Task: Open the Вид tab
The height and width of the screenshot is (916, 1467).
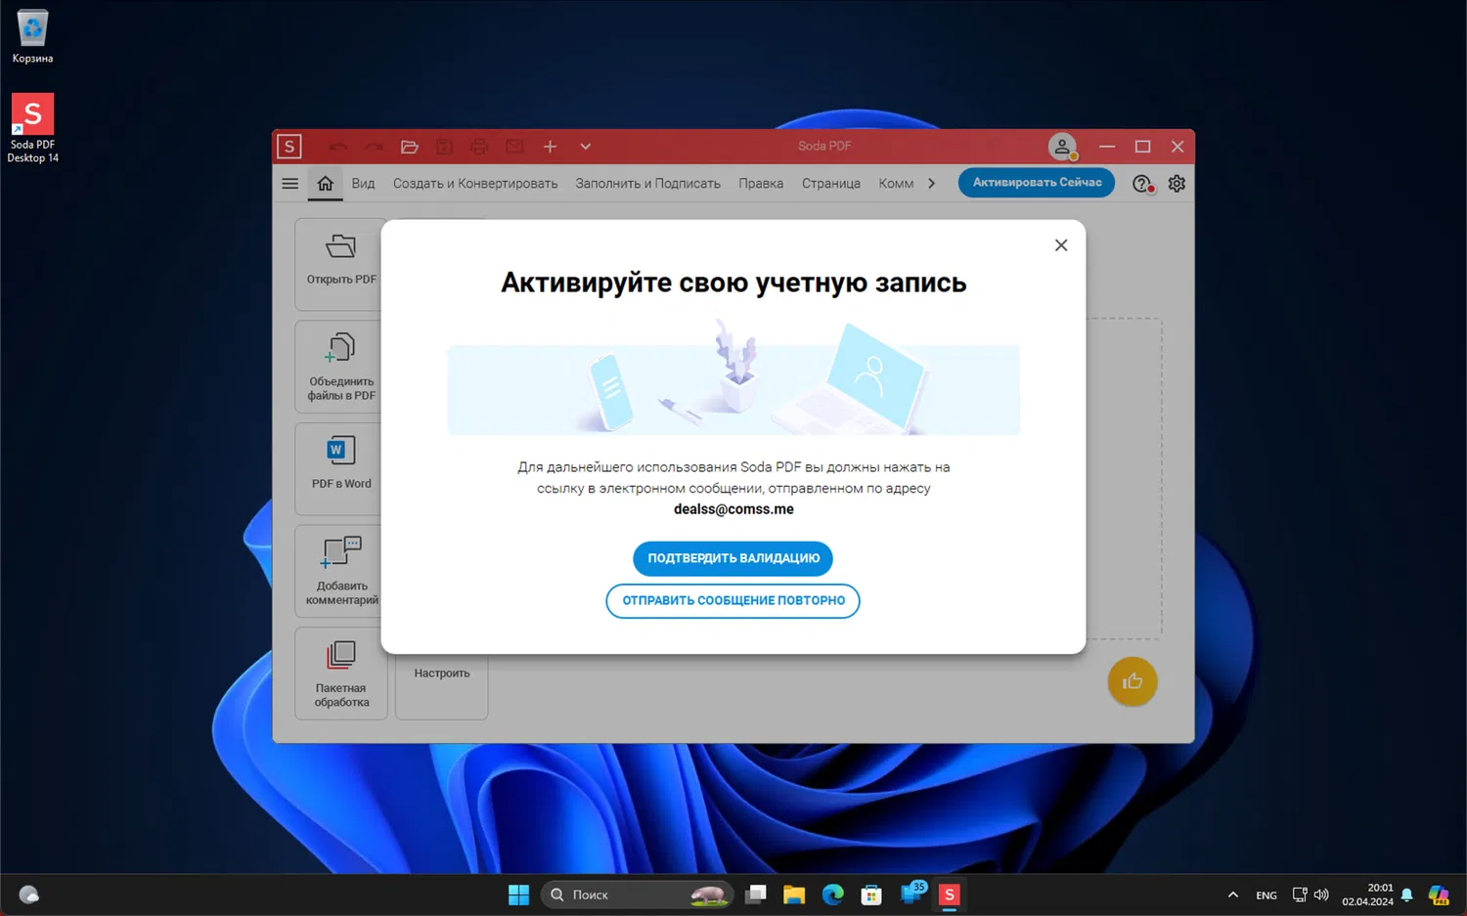Action: click(x=363, y=184)
